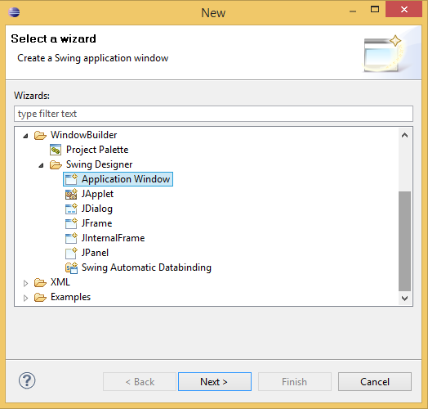Select Swing Designer label in tree
Screen dimensions: 428x409
(x=100, y=164)
